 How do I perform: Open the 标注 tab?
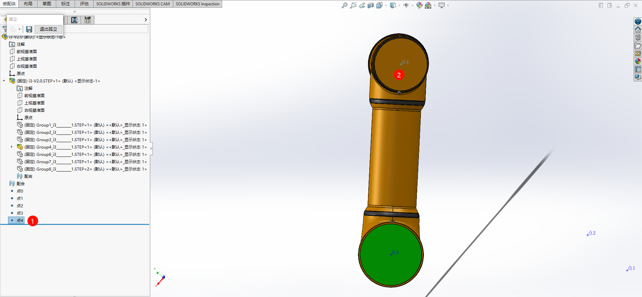pyautogui.click(x=66, y=4)
